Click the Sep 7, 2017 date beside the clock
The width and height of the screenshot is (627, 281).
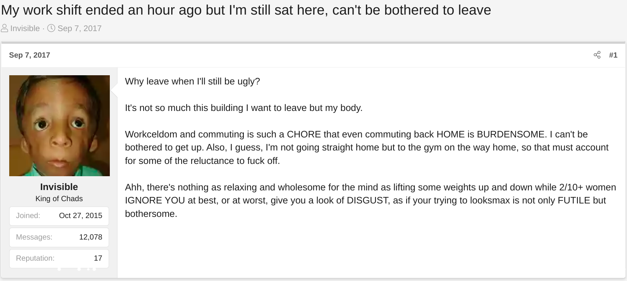[79, 28]
